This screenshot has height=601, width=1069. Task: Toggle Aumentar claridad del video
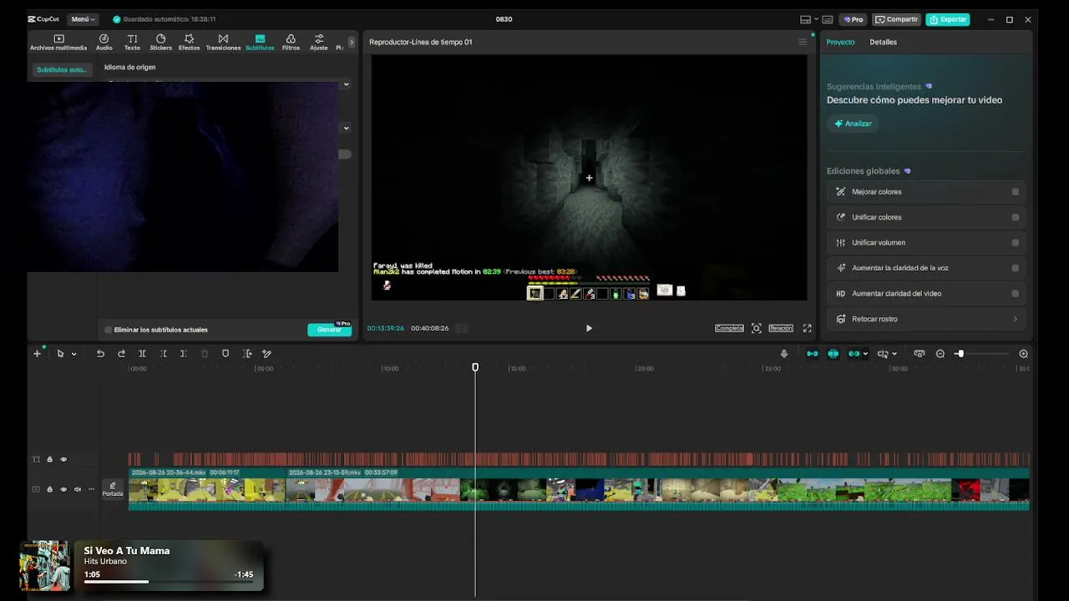click(1016, 294)
